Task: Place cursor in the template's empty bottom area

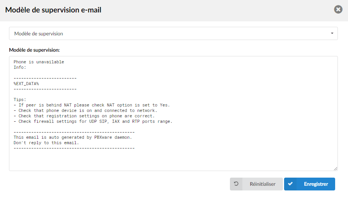Action: coord(173,159)
